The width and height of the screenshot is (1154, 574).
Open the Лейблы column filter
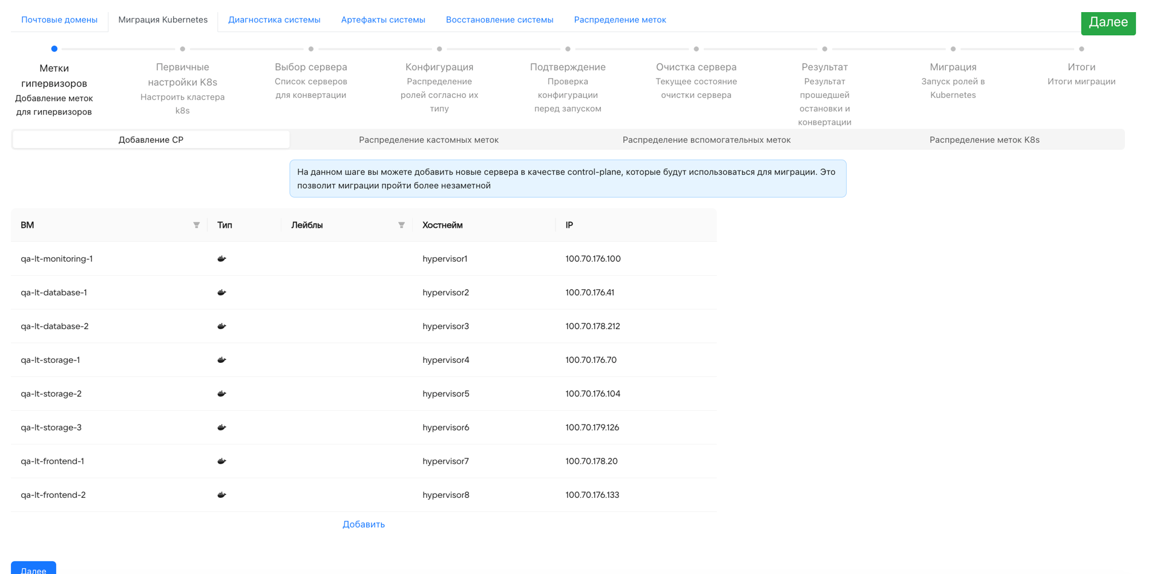pos(401,225)
